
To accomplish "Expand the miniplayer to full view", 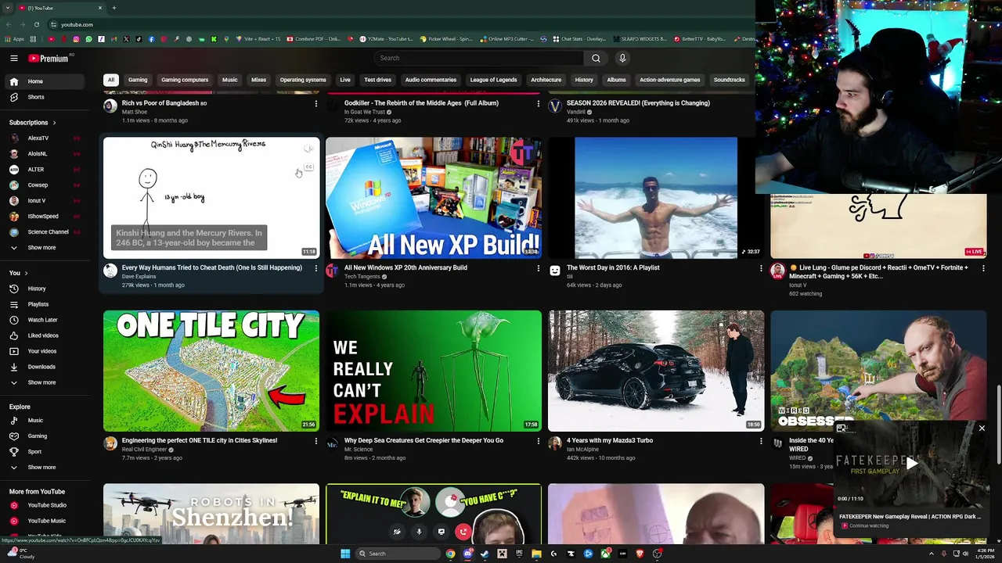I will click(x=842, y=429).
